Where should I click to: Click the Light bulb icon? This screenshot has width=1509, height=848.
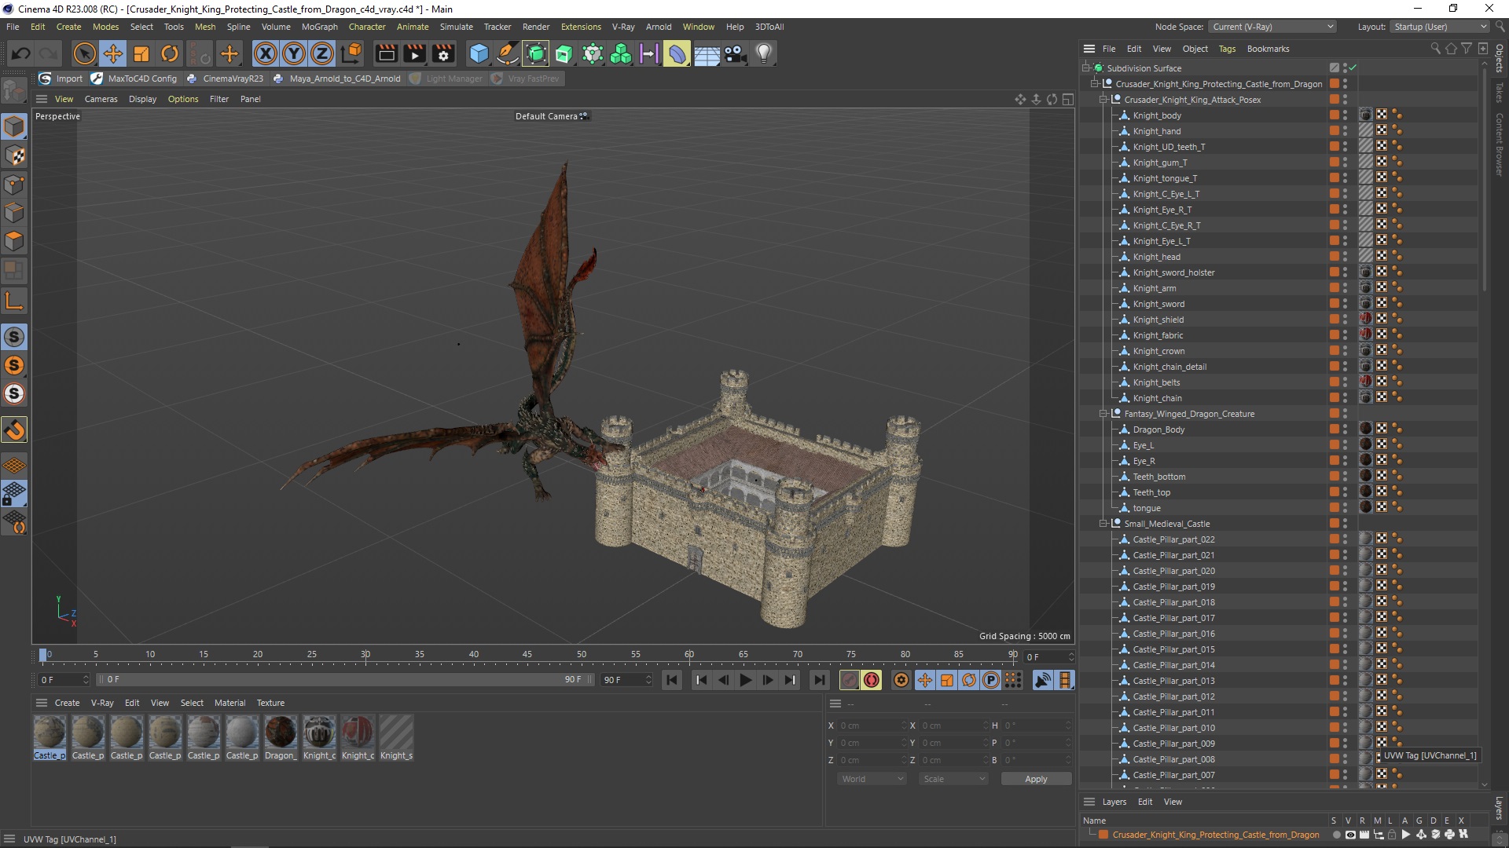[x=763, y=53]
